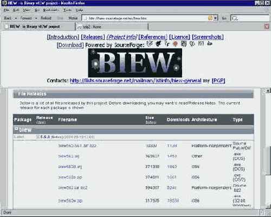Click the scrollbar up arrow of the lower frame
The height and width of the screenshot is (217, 271).
coord(268,90)
